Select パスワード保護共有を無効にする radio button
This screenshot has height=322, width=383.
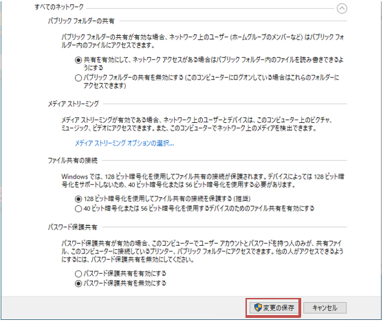78,284
